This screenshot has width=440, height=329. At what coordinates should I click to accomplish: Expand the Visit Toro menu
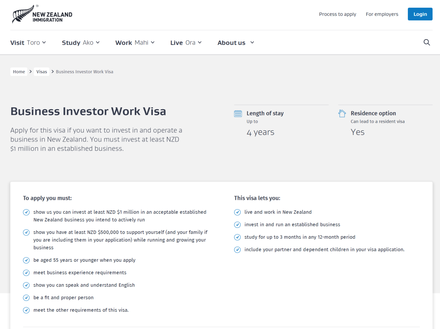(x=28, y=42)
